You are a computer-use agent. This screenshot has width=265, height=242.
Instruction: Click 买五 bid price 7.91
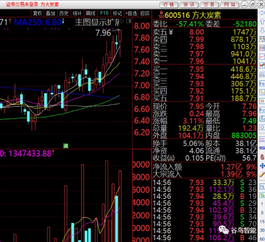coord(197,98)
